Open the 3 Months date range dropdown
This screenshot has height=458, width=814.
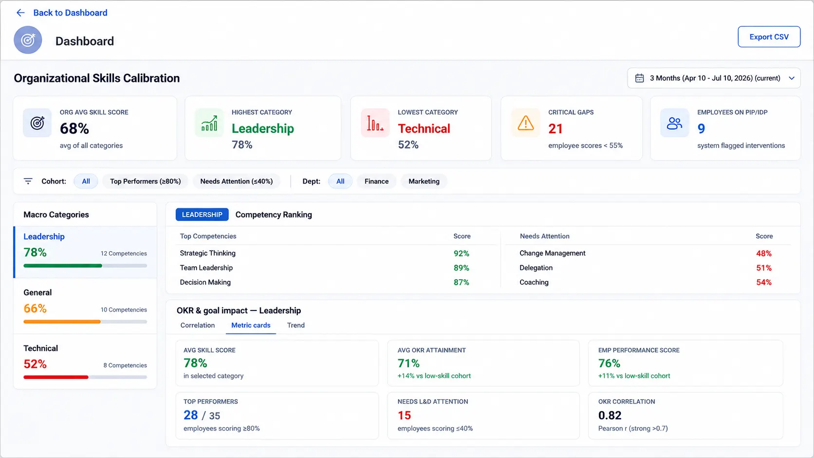coord(714,78)
